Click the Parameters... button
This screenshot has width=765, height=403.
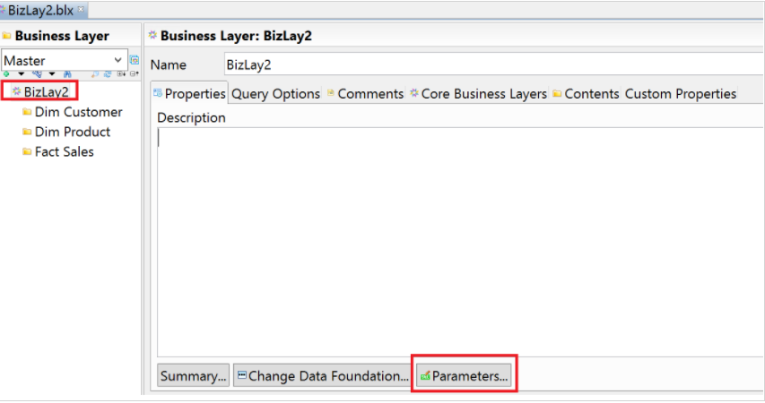[464, 376]
